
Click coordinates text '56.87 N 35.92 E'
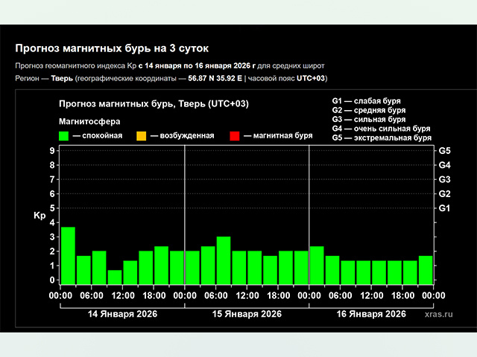215,78
